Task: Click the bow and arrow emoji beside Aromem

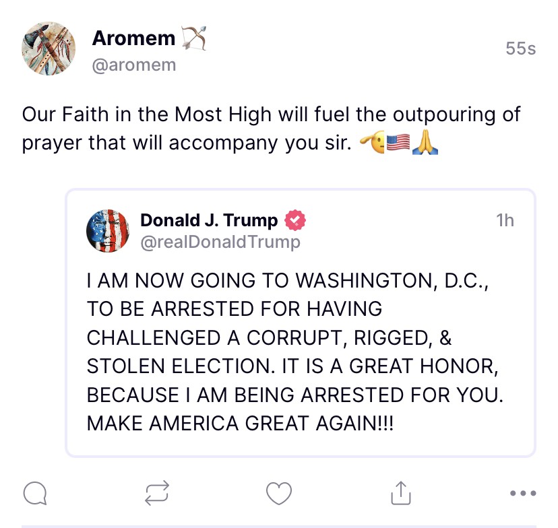Action: (193, 40)
